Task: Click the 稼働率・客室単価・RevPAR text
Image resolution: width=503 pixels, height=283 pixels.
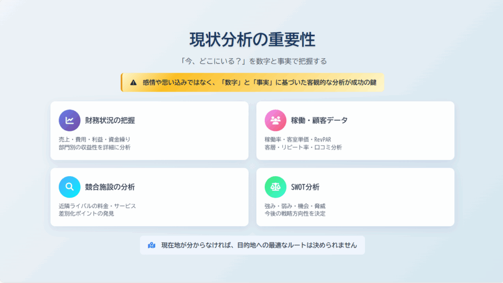Action: [298, 139]
